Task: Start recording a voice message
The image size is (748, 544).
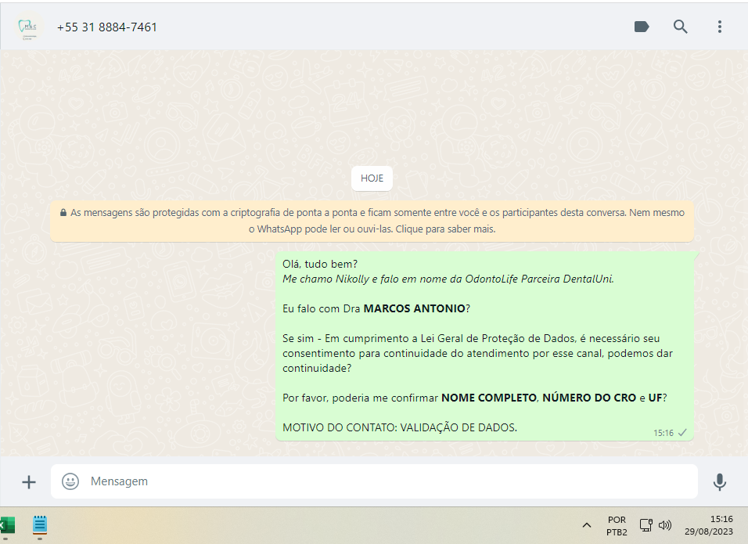Action: pos(719,482)
